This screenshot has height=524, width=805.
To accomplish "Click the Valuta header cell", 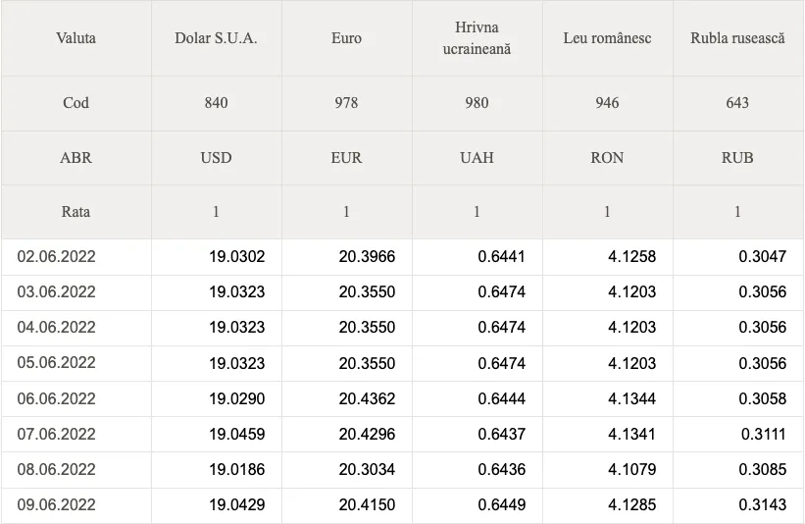I will pyautogui.click(x=75, y=38).
